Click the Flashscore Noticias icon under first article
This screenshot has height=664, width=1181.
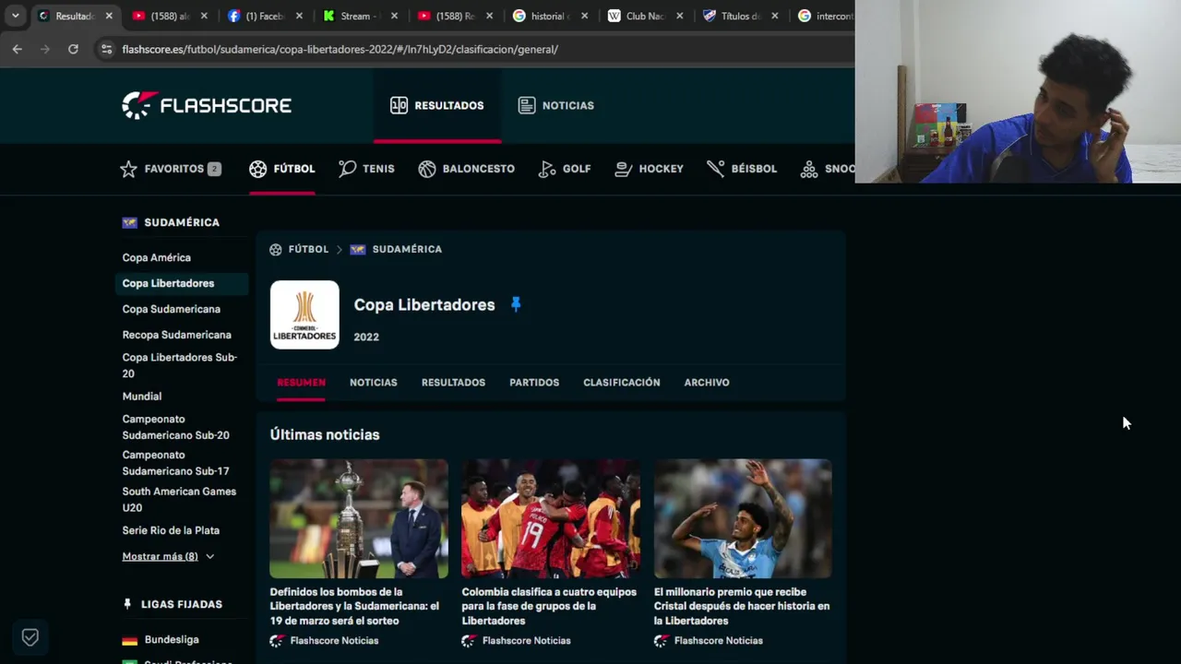[x=277, y=640]
